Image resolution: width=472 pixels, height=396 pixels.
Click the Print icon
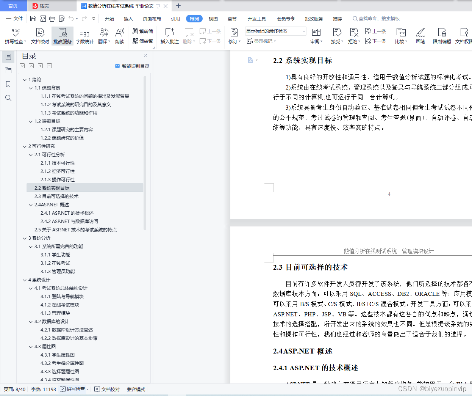52,19
